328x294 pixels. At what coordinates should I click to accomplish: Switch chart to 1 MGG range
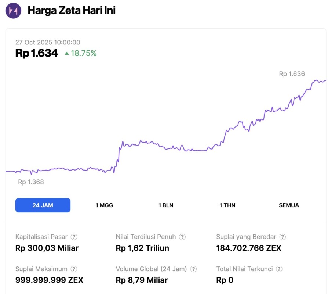click(x=105, y=205)
